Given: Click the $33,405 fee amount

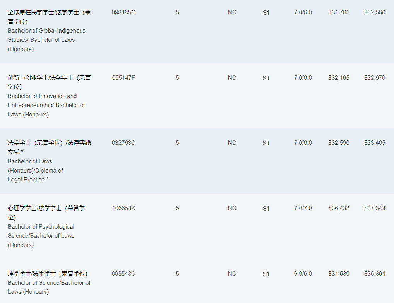Looking at the screenshot, I should 375,143.
